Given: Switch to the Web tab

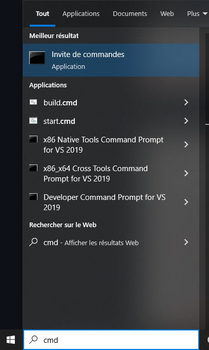Looking at the screenshot, I should pyautogui.click(x=167, y=13).
